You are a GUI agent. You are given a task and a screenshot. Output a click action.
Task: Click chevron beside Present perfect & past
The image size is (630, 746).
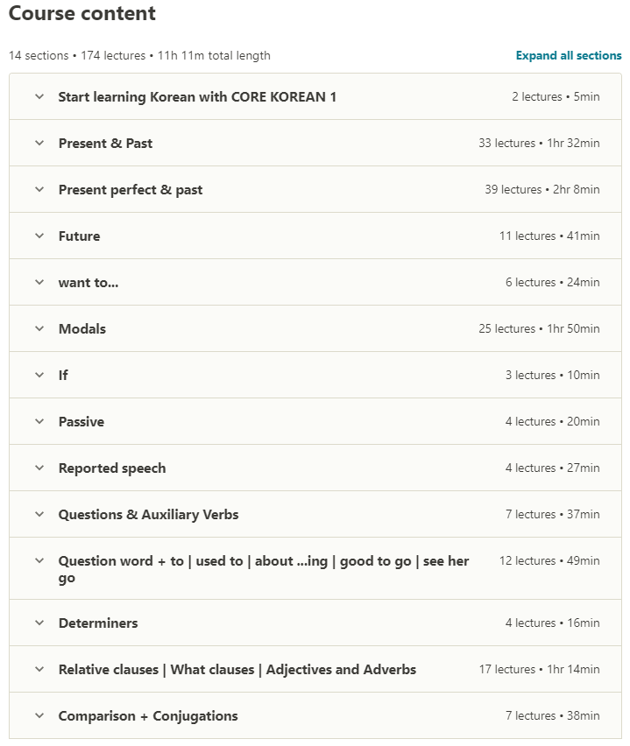click(x=39, y=189)
